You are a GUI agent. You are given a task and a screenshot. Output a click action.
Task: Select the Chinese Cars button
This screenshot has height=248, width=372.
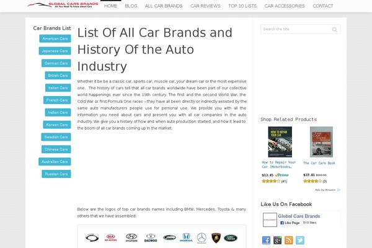(x=56, y=149)
